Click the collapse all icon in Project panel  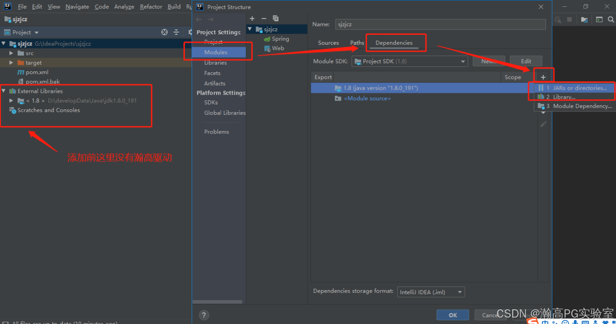pos(176,32)
